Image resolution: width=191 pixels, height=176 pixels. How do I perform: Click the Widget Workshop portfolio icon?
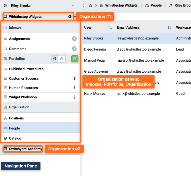pyautogui.click(x=5, y=97)
